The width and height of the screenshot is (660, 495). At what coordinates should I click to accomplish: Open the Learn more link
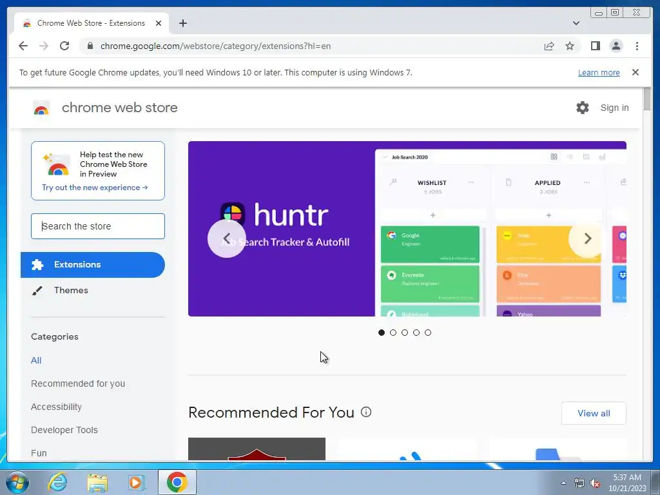(x=599, y=72)
